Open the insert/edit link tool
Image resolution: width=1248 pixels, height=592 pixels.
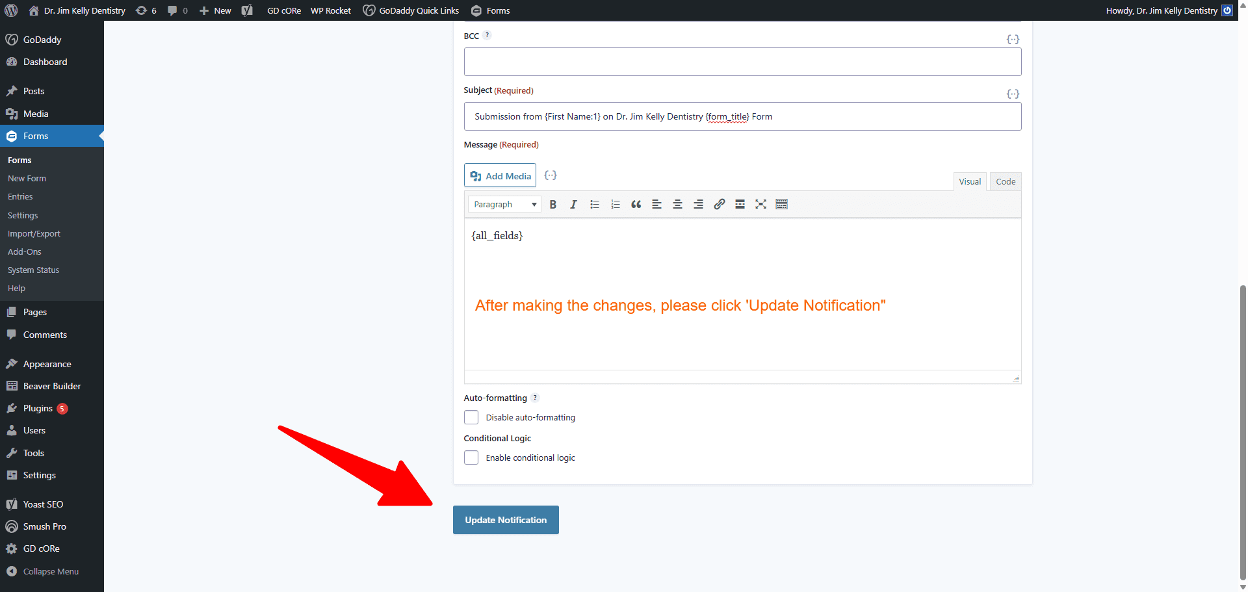[719, 204]
